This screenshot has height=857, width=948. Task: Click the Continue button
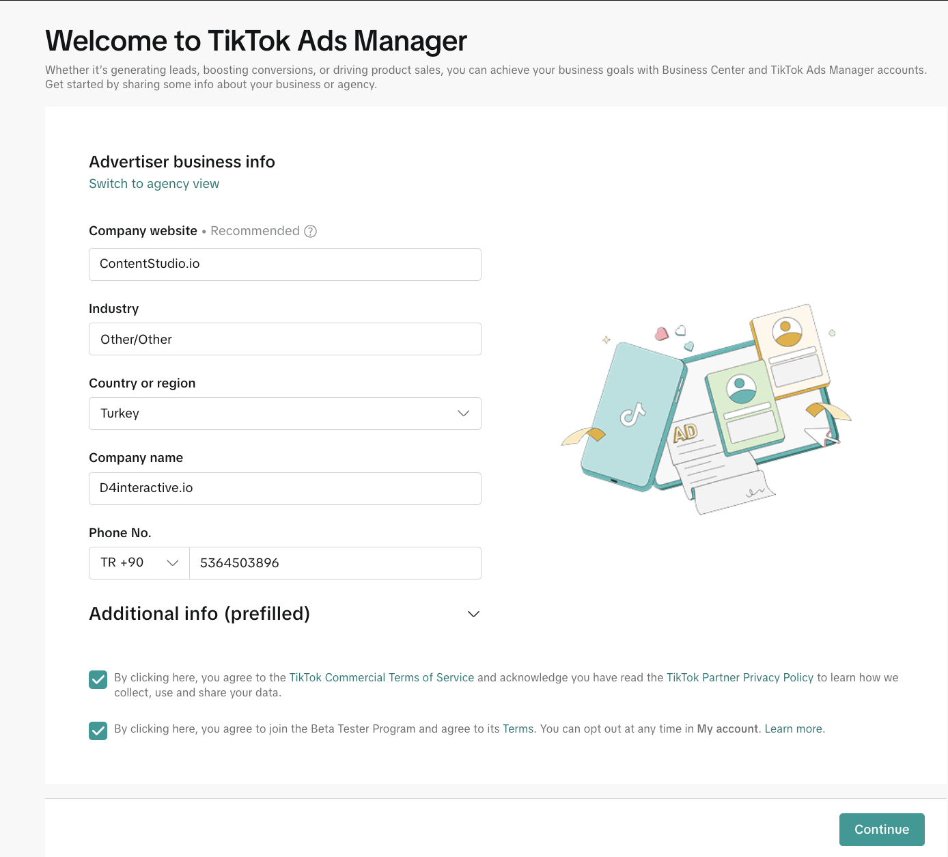(x=882, y=830)
